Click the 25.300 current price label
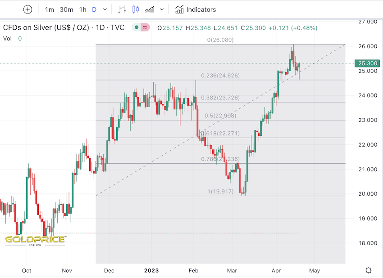 click(x=365, y=63)
